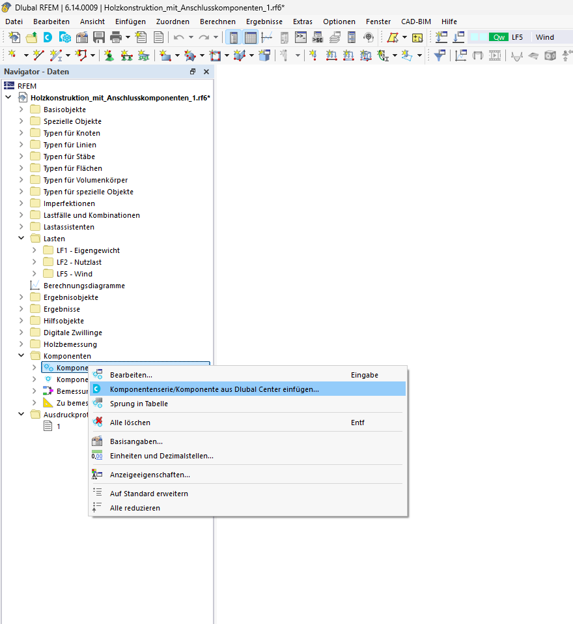
Task: Click the script manager SC icon
Action: pyautogui.click(x=318, y=37)
